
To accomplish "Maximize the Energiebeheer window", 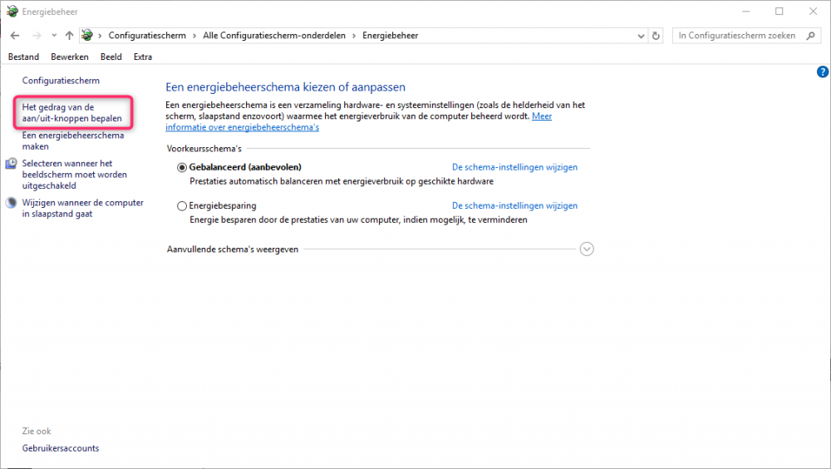I will pyautogui.click(x=779, y=11).
